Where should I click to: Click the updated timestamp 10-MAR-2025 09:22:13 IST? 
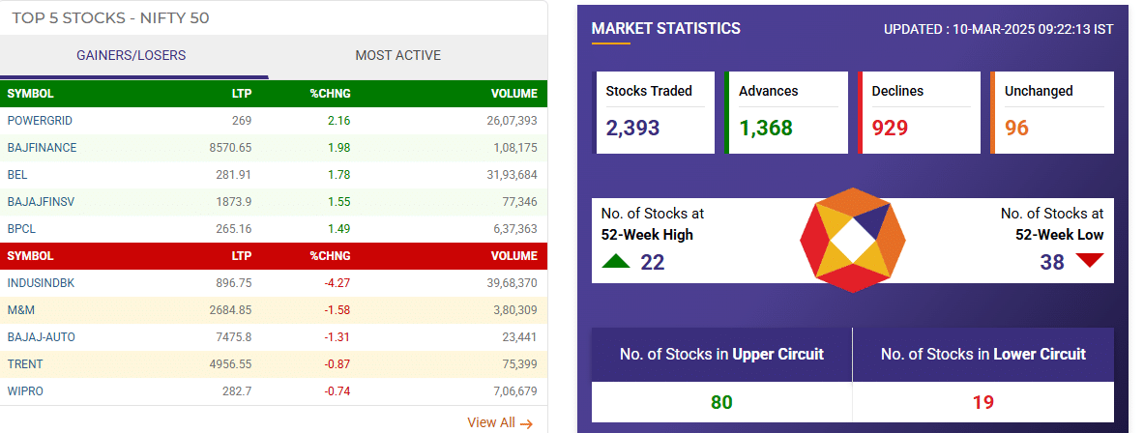coord(1033,30)
